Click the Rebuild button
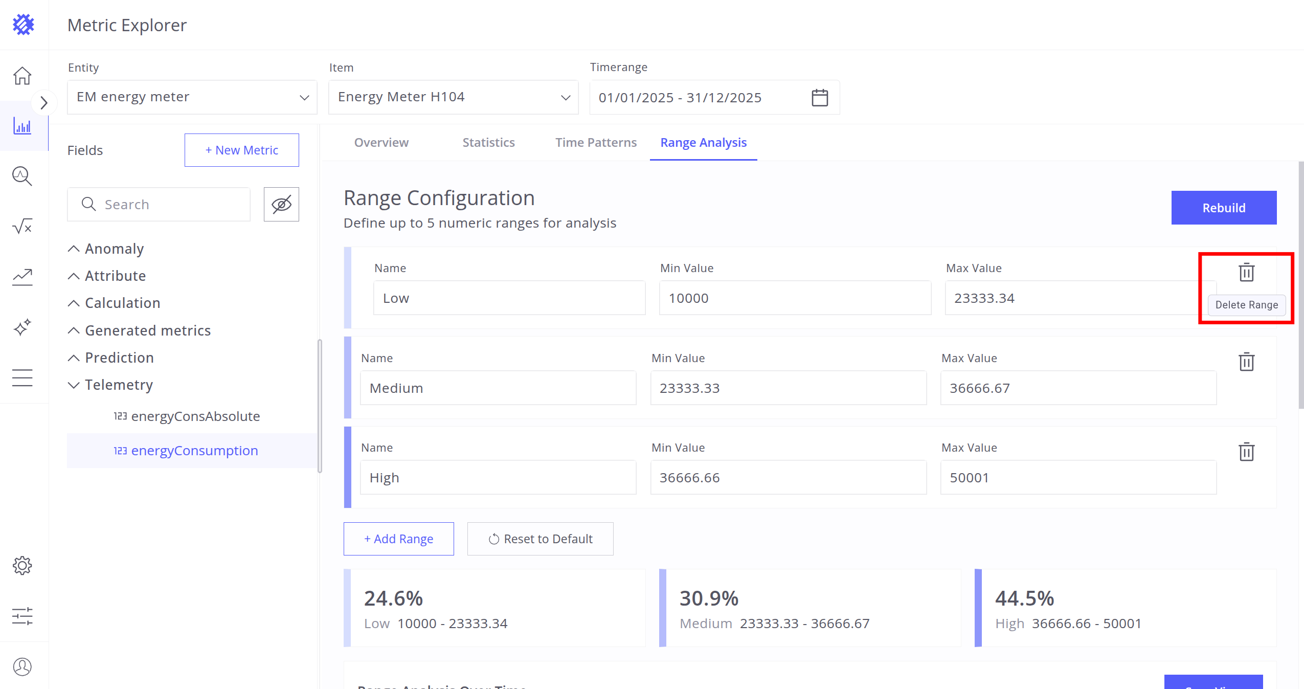1304x689 pixels. [x=1223, y=208]
